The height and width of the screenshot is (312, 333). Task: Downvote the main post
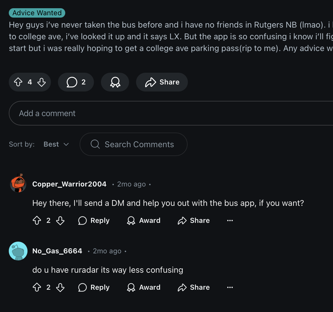(x=42, y=82)
